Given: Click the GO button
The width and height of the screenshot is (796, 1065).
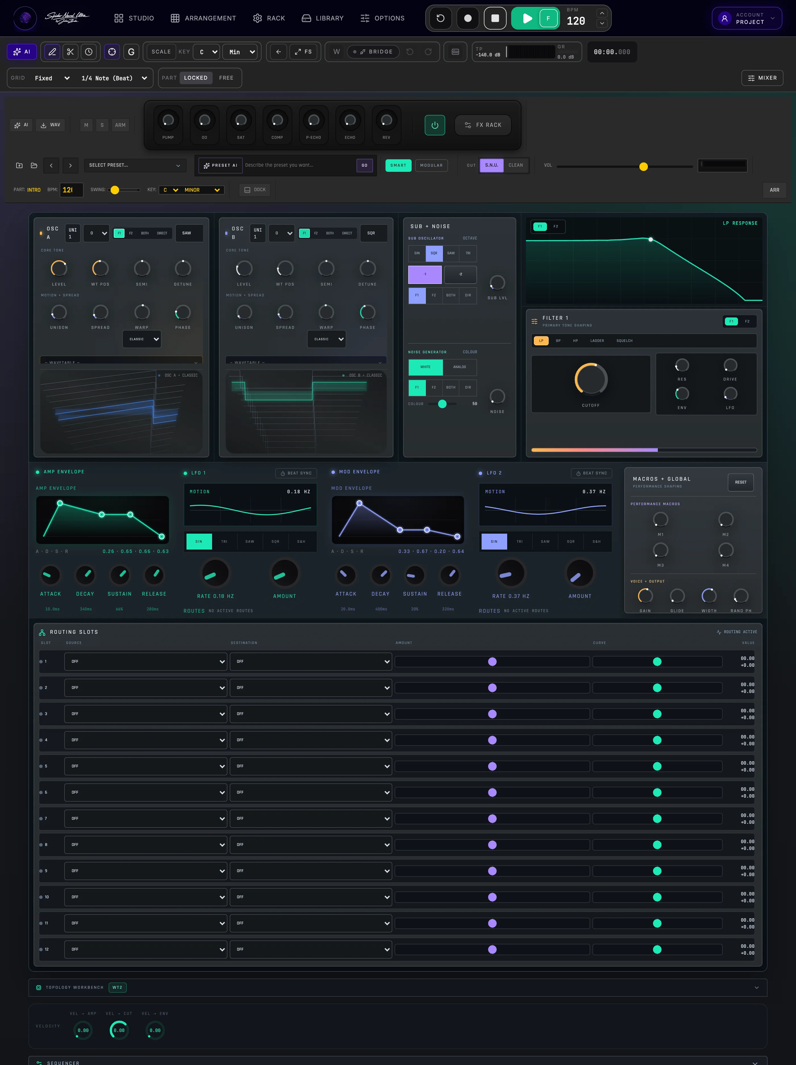Looking at the screenshot, I should 364,166.
